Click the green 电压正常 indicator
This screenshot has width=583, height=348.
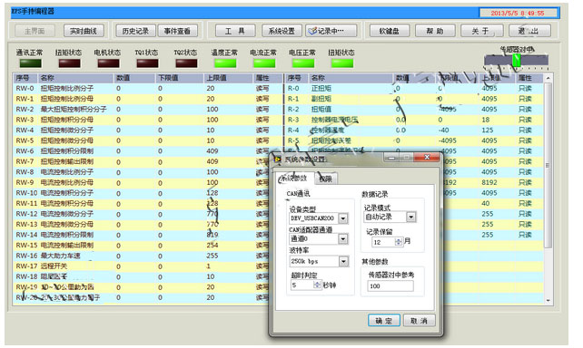(303, 63)
